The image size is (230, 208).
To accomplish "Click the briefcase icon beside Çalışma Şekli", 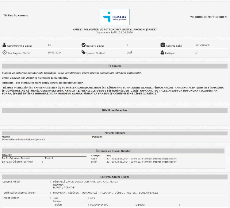I will [163, 45].
